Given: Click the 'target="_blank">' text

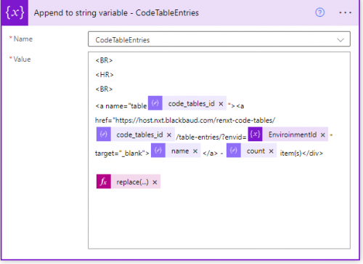Looking at the screenshot, I should (122, 153).
